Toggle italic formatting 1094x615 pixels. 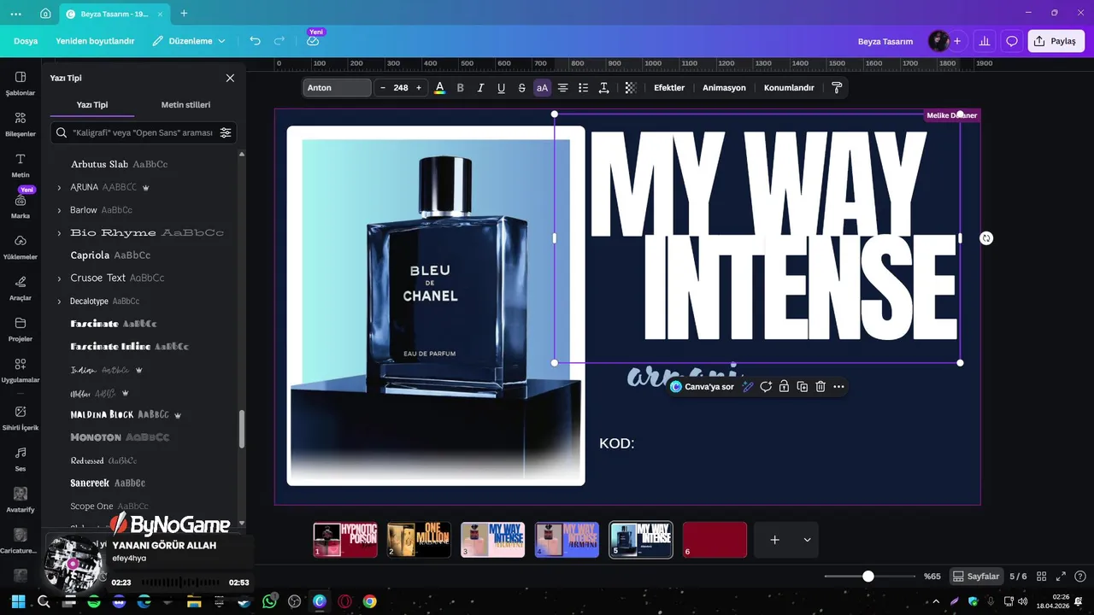tap(480, 88)
